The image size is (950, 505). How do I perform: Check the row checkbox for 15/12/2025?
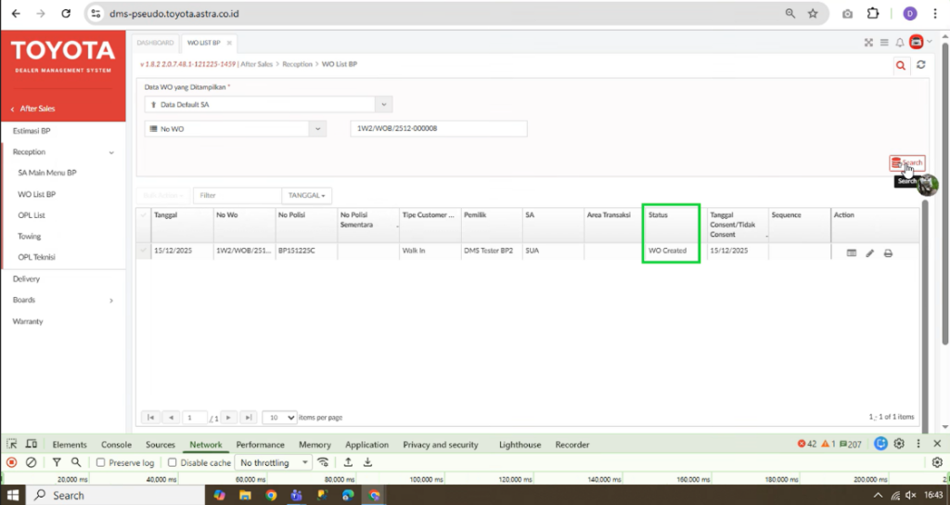pyautogui.click(x=143, y=251)
